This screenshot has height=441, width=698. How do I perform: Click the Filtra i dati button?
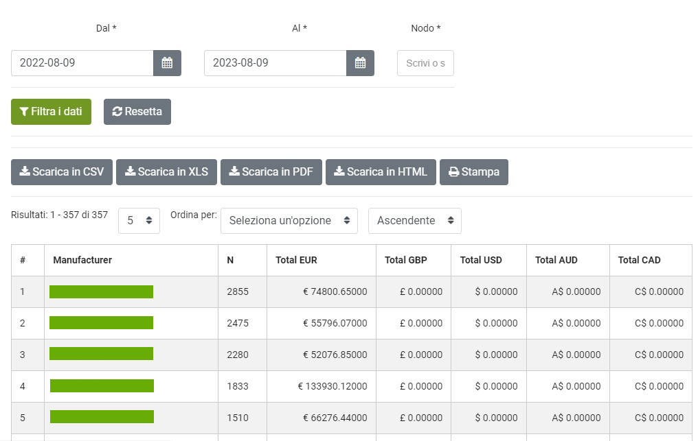tap(51, 112)
